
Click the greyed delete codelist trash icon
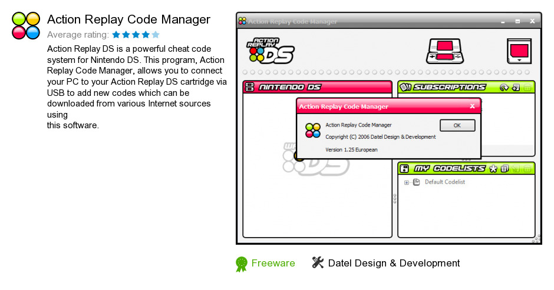[x=527, y=169]
